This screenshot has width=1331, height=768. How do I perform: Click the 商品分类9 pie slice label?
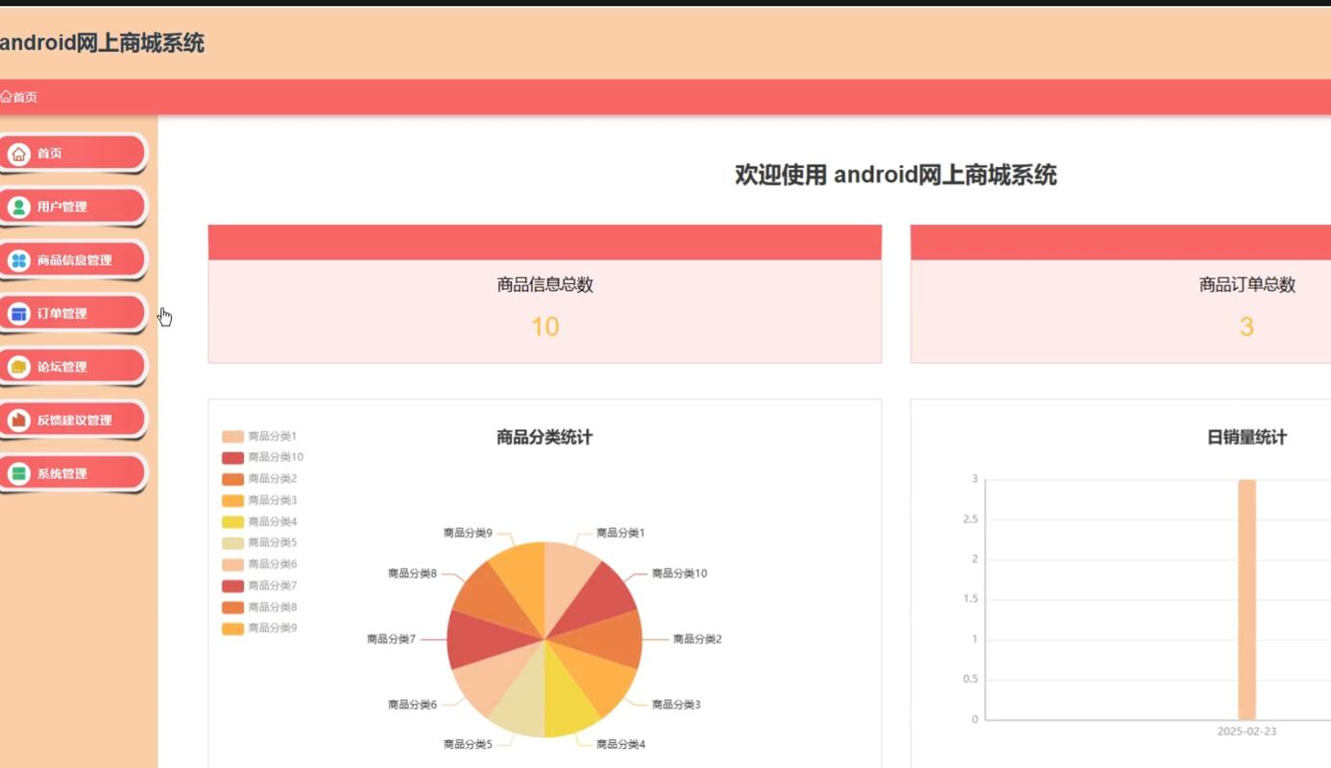pos(468,533)
